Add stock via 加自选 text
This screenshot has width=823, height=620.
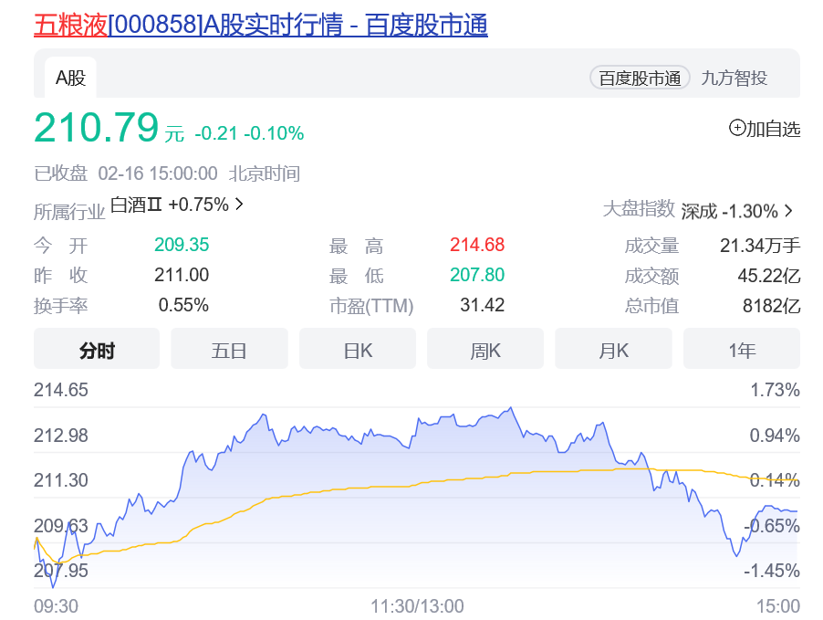(x=773, y=129)
